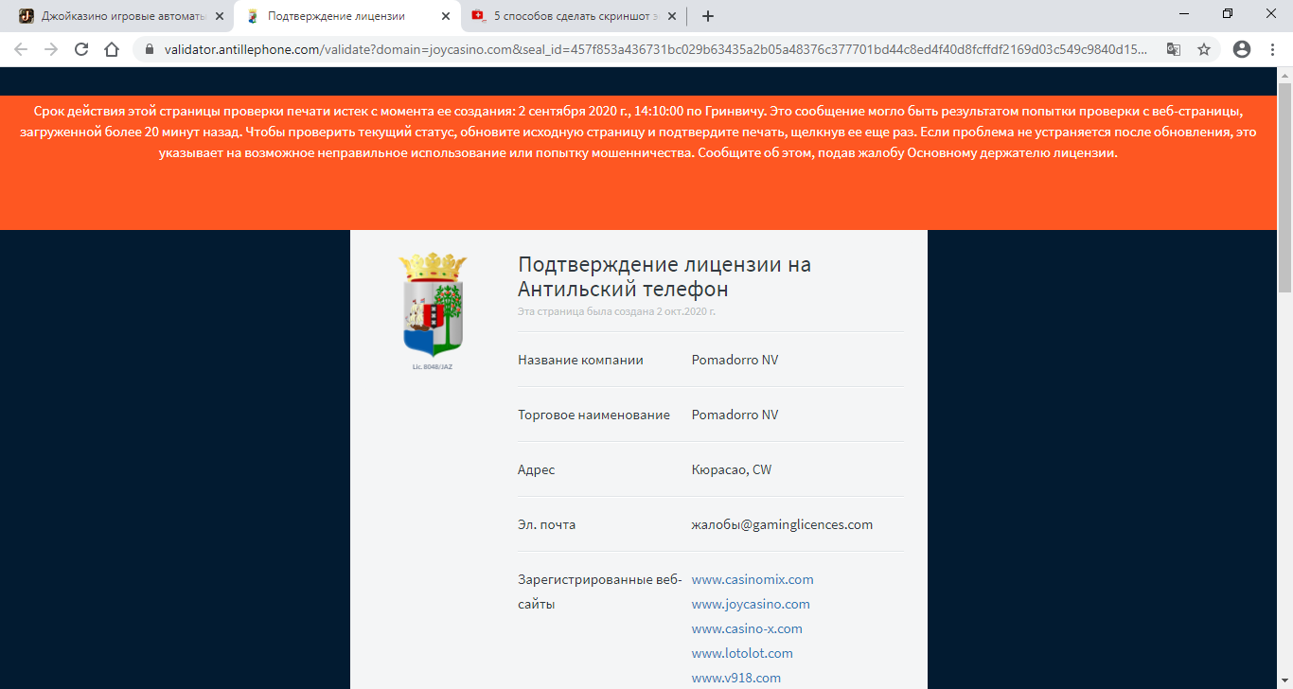Screen dimensions: 1293x689
Task: Click the browser back arrow
Action: [x=21, y=49]
